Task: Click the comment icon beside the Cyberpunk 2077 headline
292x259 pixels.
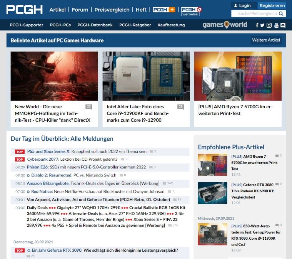Action: tap(122, 159)
